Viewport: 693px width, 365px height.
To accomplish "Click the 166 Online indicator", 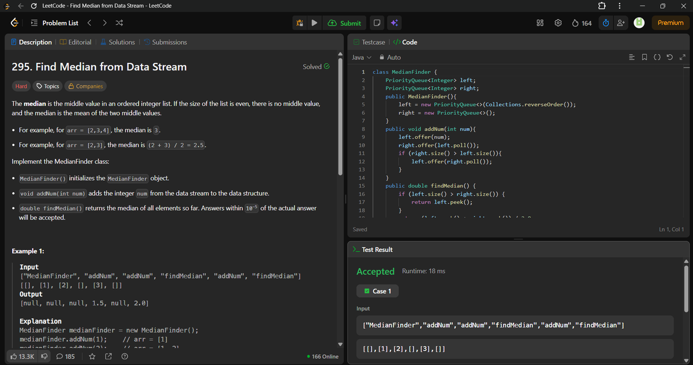I will [323, 356].
